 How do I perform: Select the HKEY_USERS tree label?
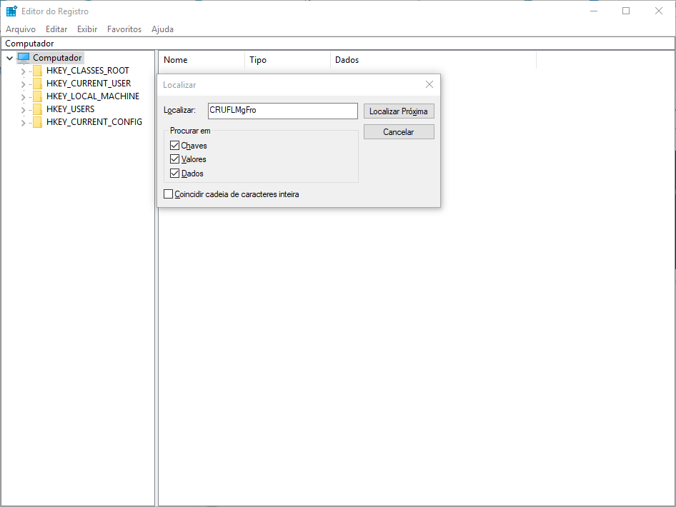pos(71,109)
